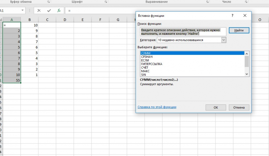
Task: Open the Name Box dropdown arrow
Action: 23,10
